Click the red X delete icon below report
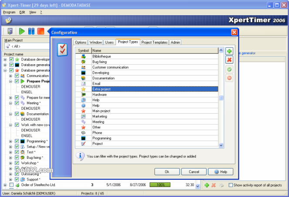The image size is (289, 197). tap(214, 185)
